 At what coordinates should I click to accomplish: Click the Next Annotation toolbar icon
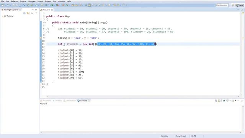click(x=103, y=5)
